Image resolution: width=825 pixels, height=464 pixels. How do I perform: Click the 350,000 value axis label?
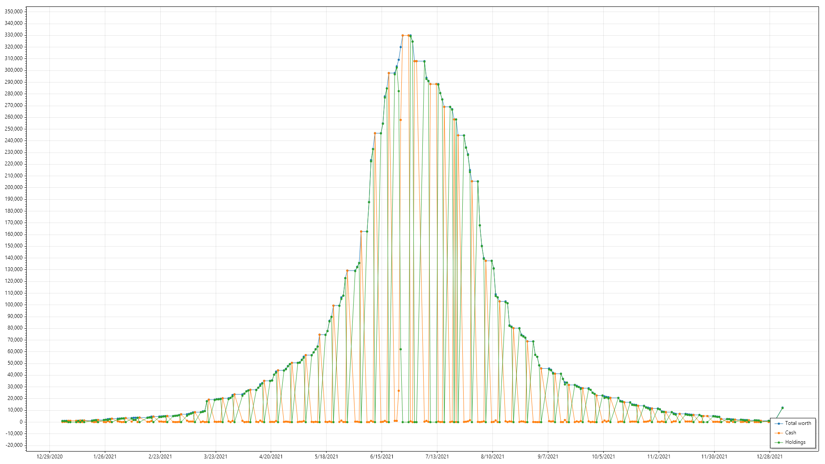coord(14,12)
